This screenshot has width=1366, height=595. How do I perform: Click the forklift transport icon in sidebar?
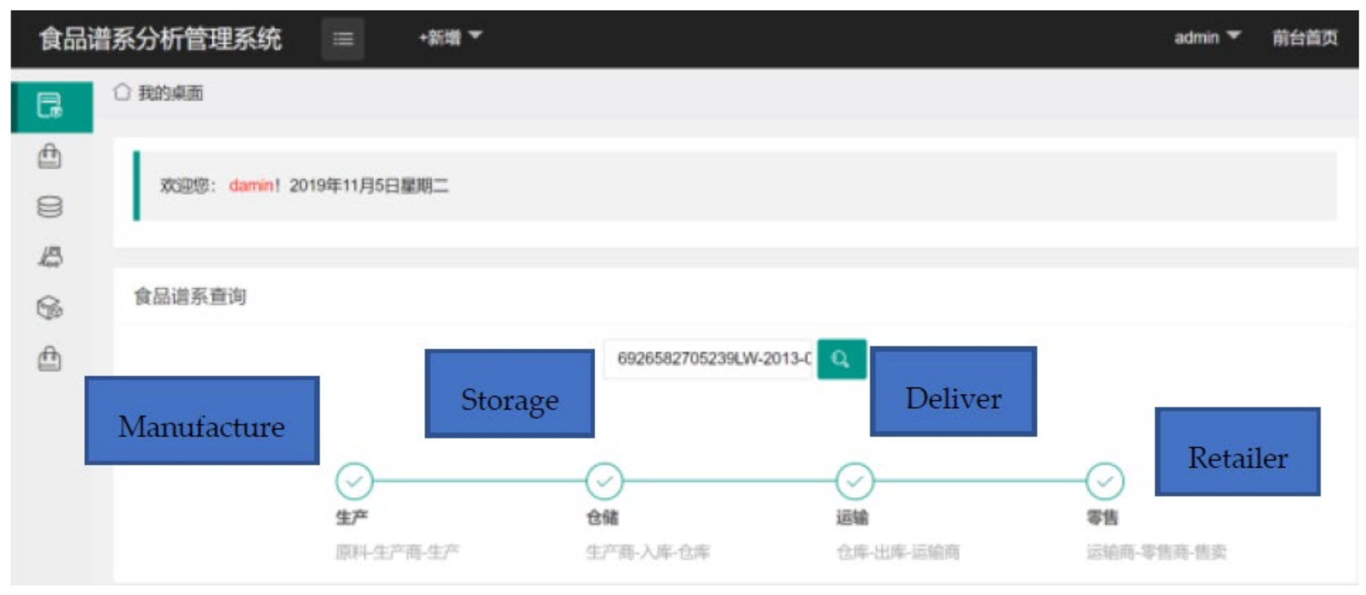[50, 257]
